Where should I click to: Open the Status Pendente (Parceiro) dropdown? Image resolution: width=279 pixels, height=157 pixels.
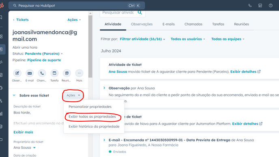coord(44,54)
